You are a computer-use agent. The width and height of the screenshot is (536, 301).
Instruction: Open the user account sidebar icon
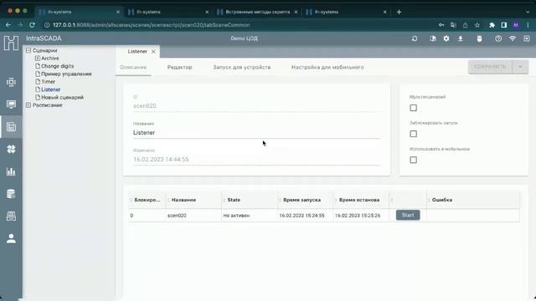pos(11,238)
